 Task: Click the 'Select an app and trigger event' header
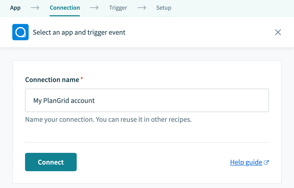[79, 32]
